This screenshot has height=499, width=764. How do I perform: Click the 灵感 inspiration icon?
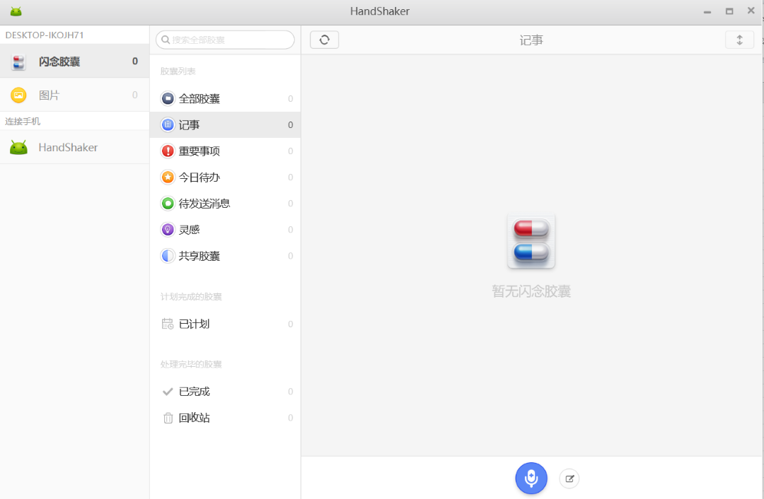point(168,229)
